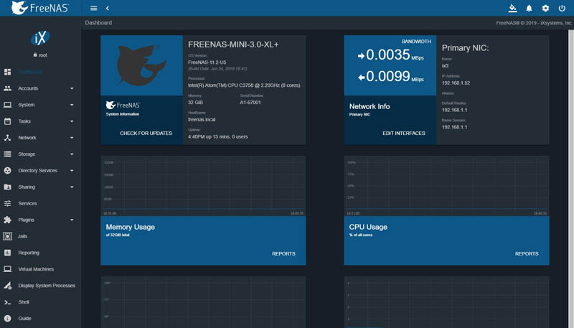Collapse the sidebar with the back chevron
This screenshot has height=328, width=574.
tap(107, 8)
